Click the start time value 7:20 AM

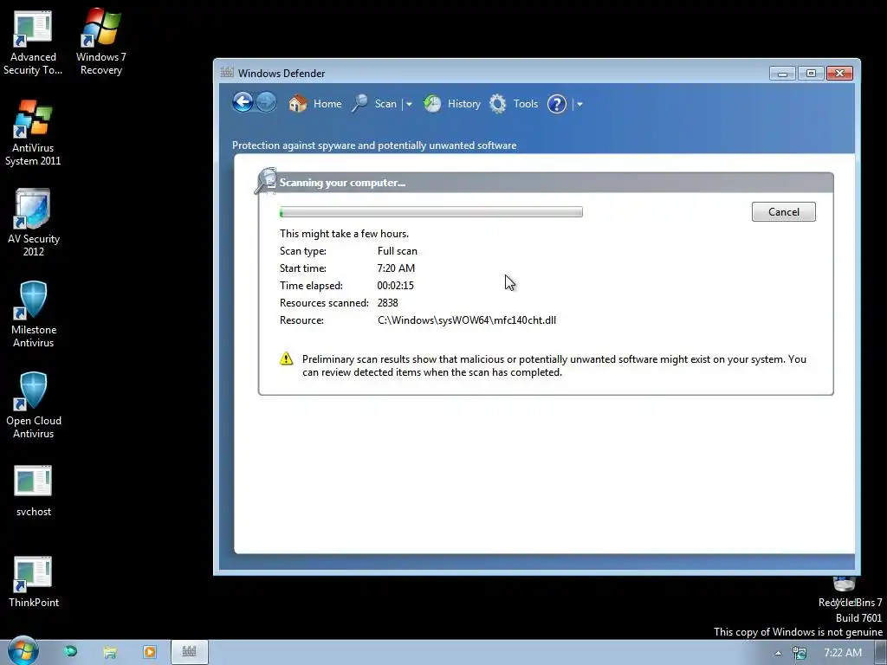[x=396, y=268]
